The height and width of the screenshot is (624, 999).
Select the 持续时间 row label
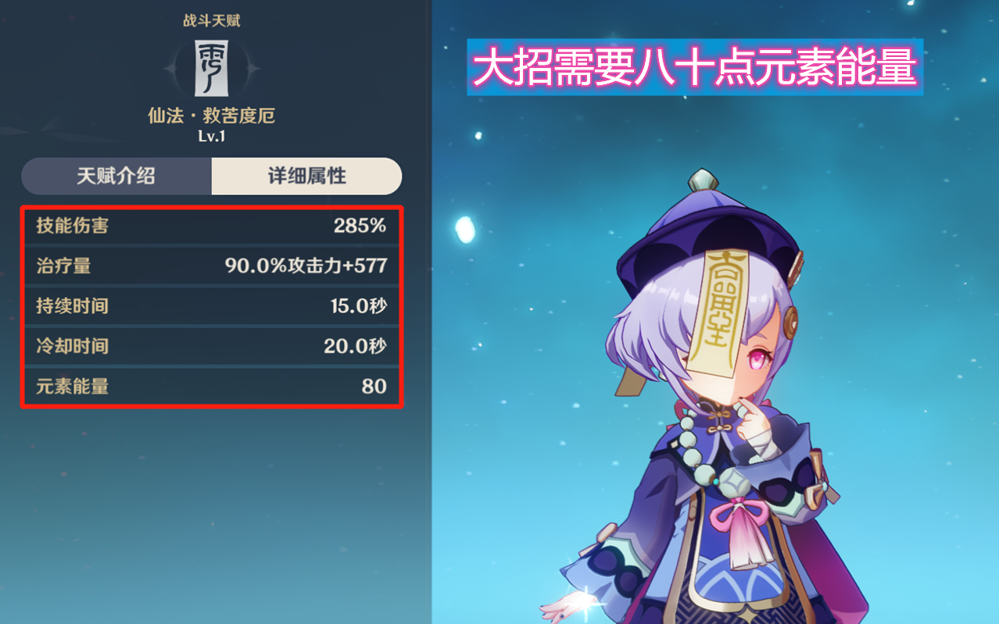[72, 306]
